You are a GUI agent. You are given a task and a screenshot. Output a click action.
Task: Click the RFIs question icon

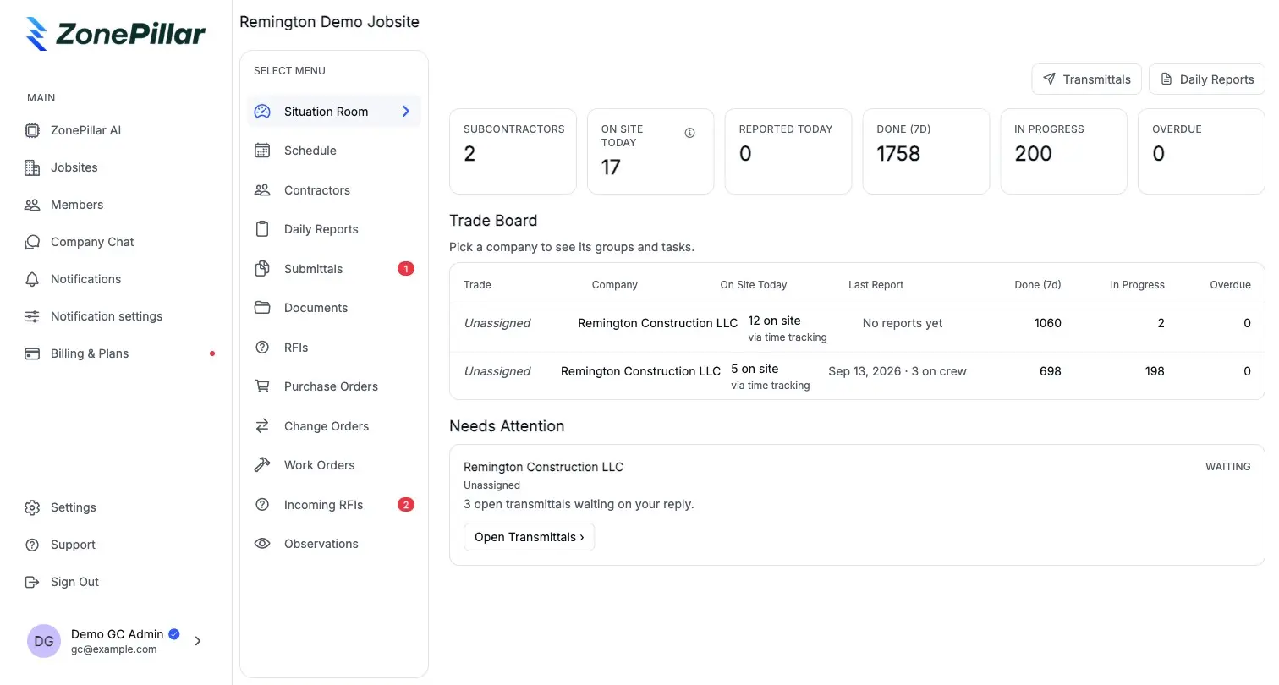[x=262, y=348]
